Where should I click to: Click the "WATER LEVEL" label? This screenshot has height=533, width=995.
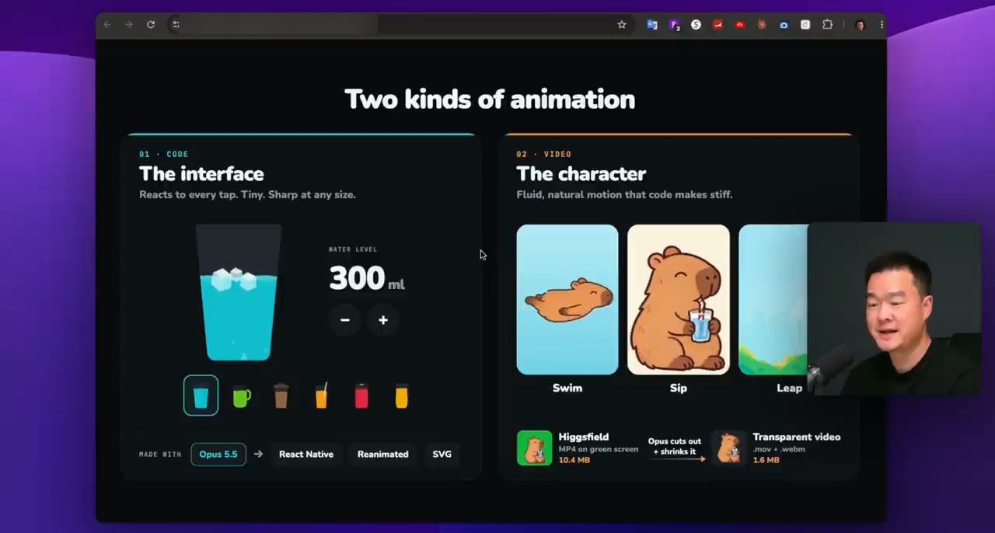click(353, 249)
